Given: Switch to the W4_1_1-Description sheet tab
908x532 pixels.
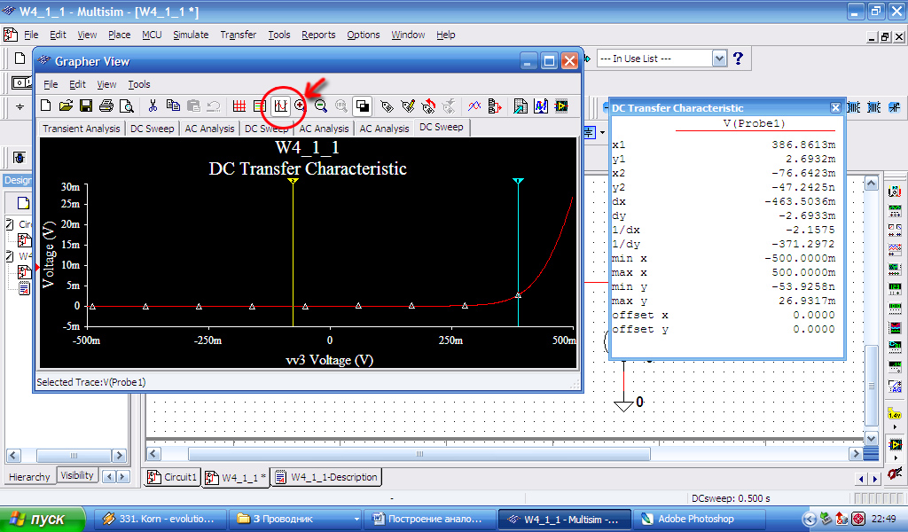Looking at the screenshot, I should coord(327,477).
